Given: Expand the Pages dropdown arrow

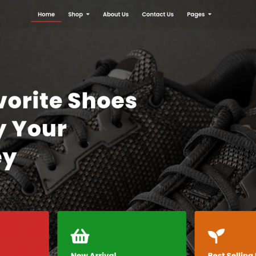Looking at the screenshot, I should point(210,14).
